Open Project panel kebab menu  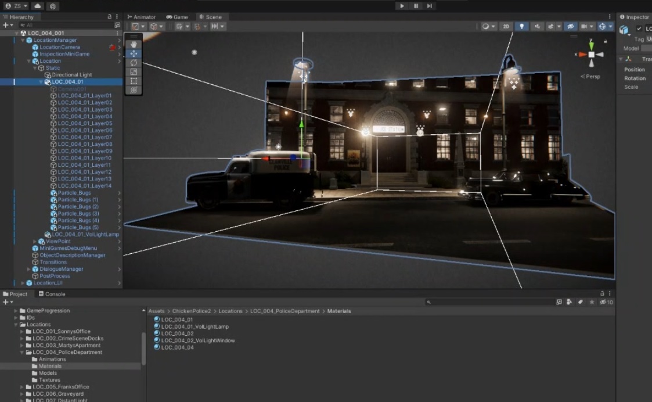pos(610,293)
